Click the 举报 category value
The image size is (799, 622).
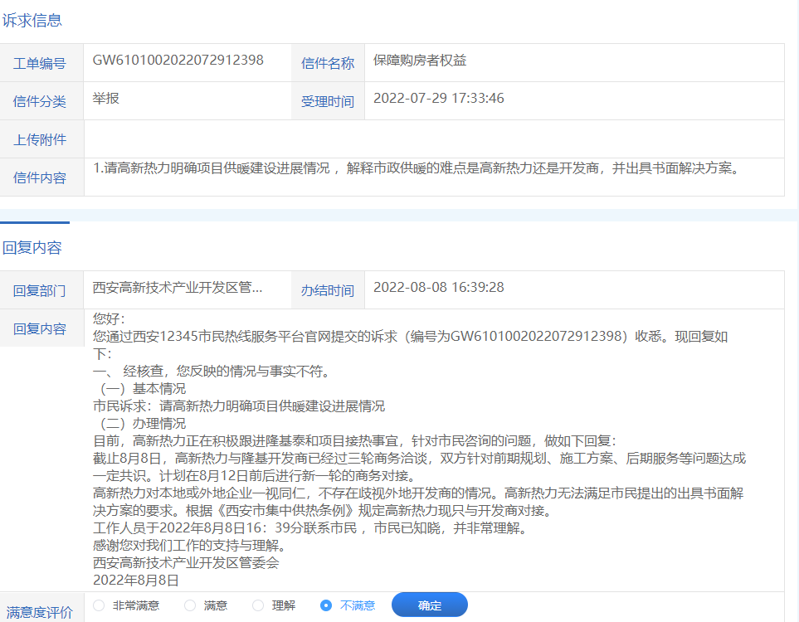pyautogui.click(x=106, y=99)
